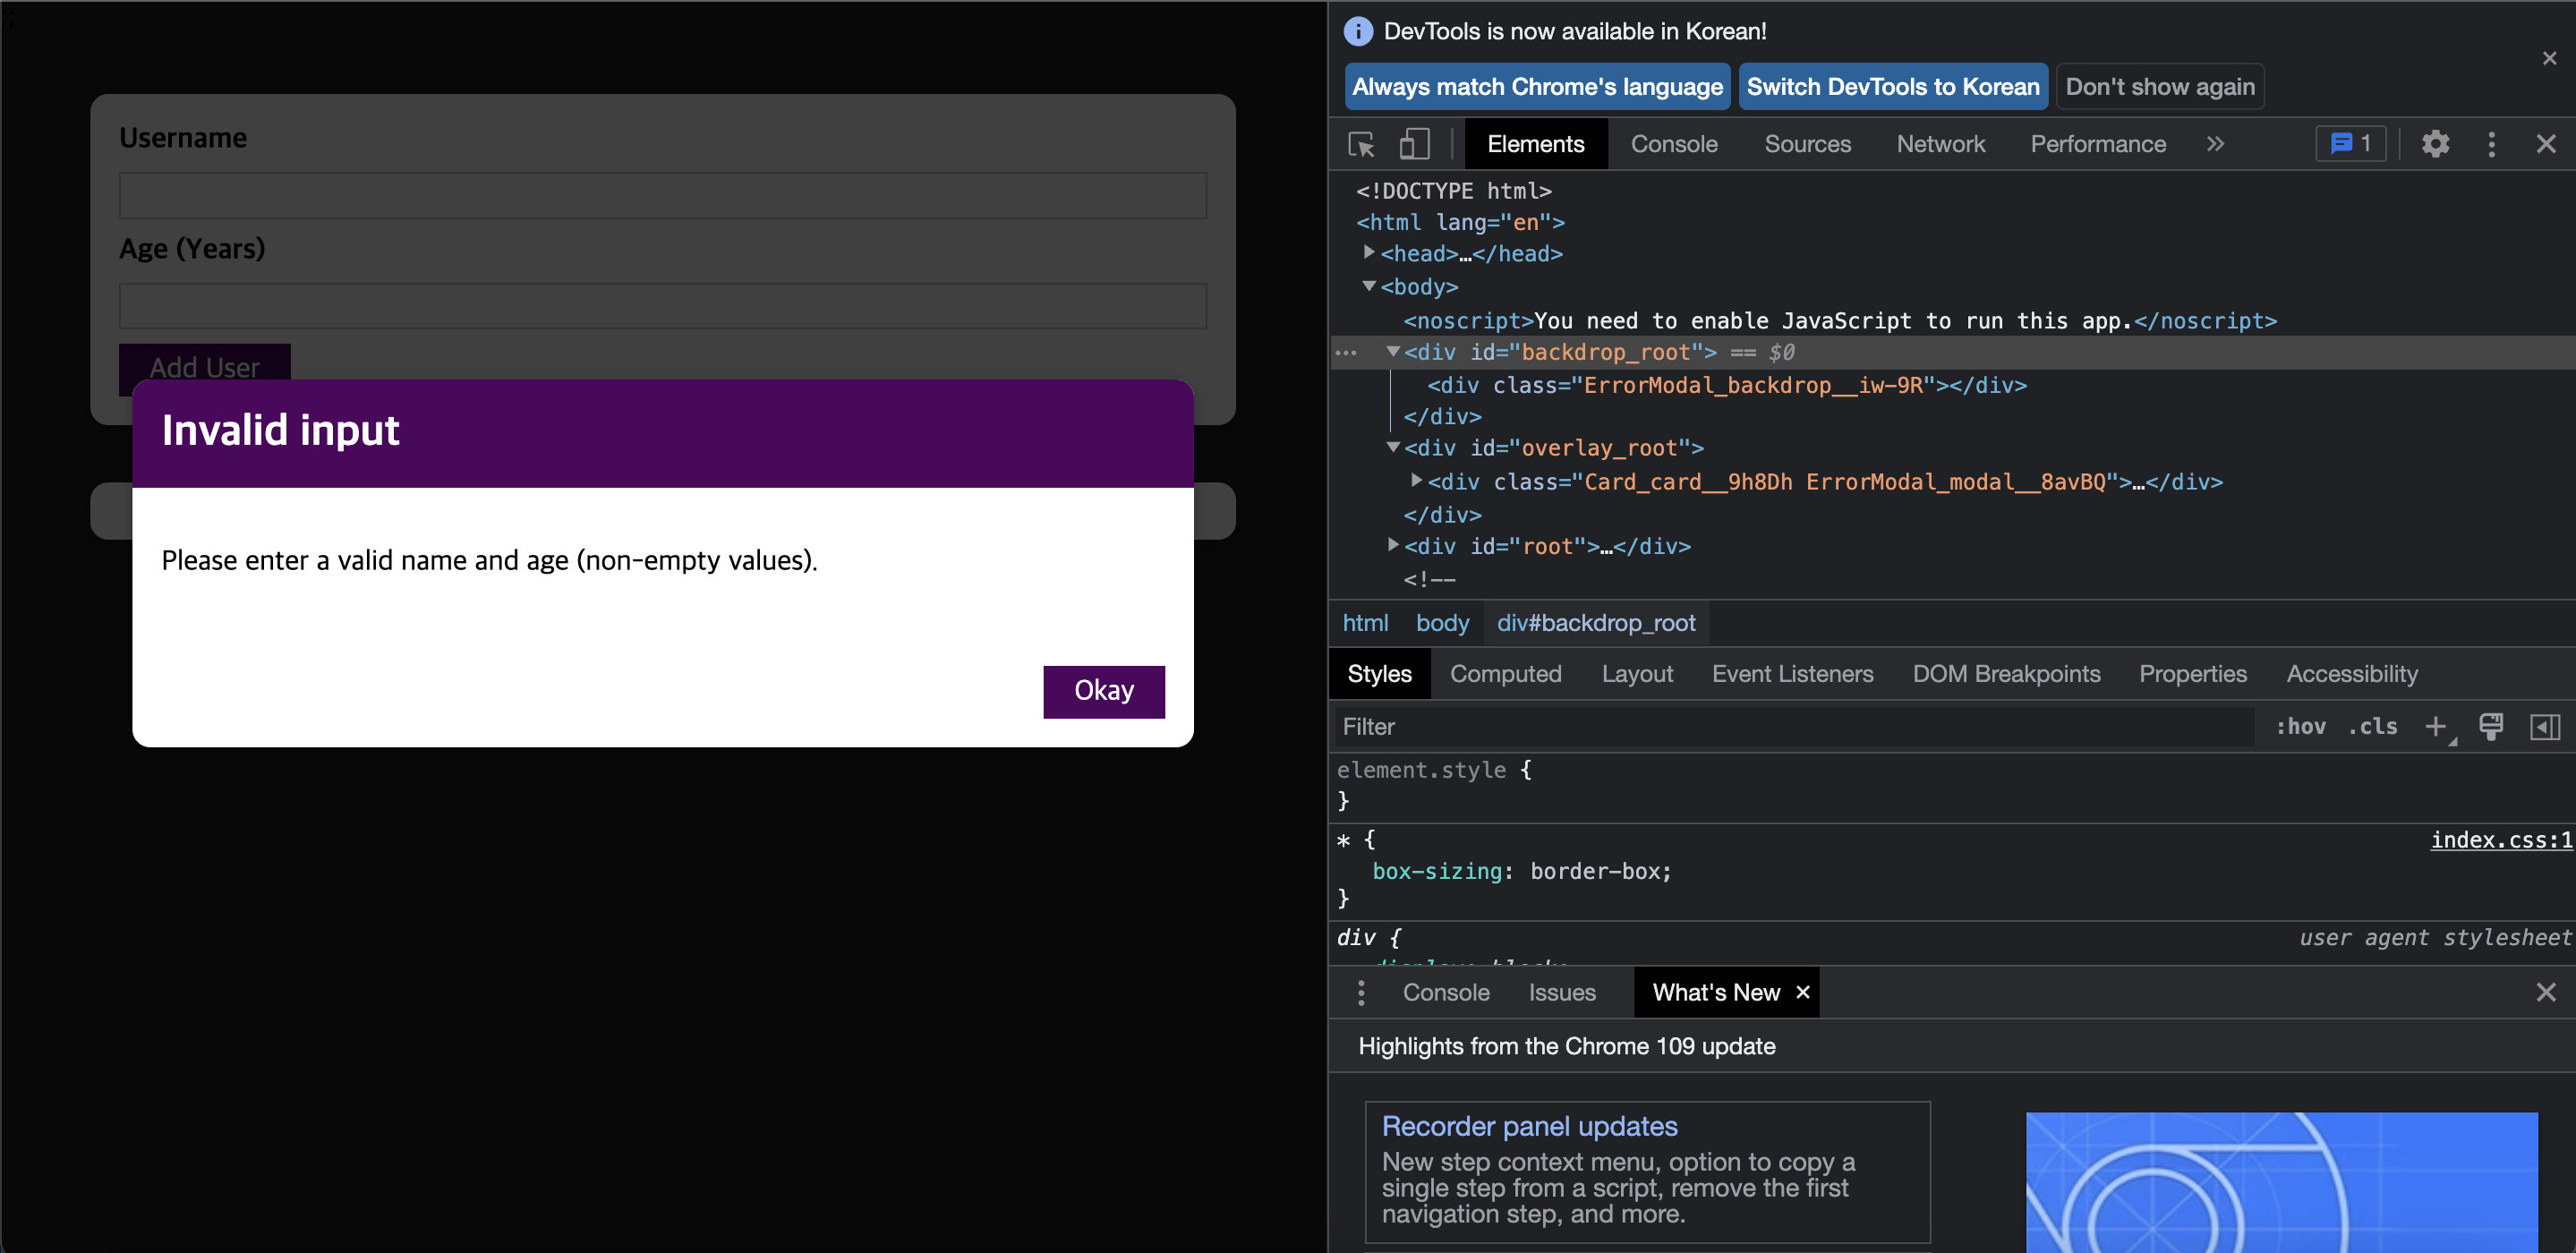Click the Elements panel icon
2576x1253 pixels.
tap(1534, 144)
